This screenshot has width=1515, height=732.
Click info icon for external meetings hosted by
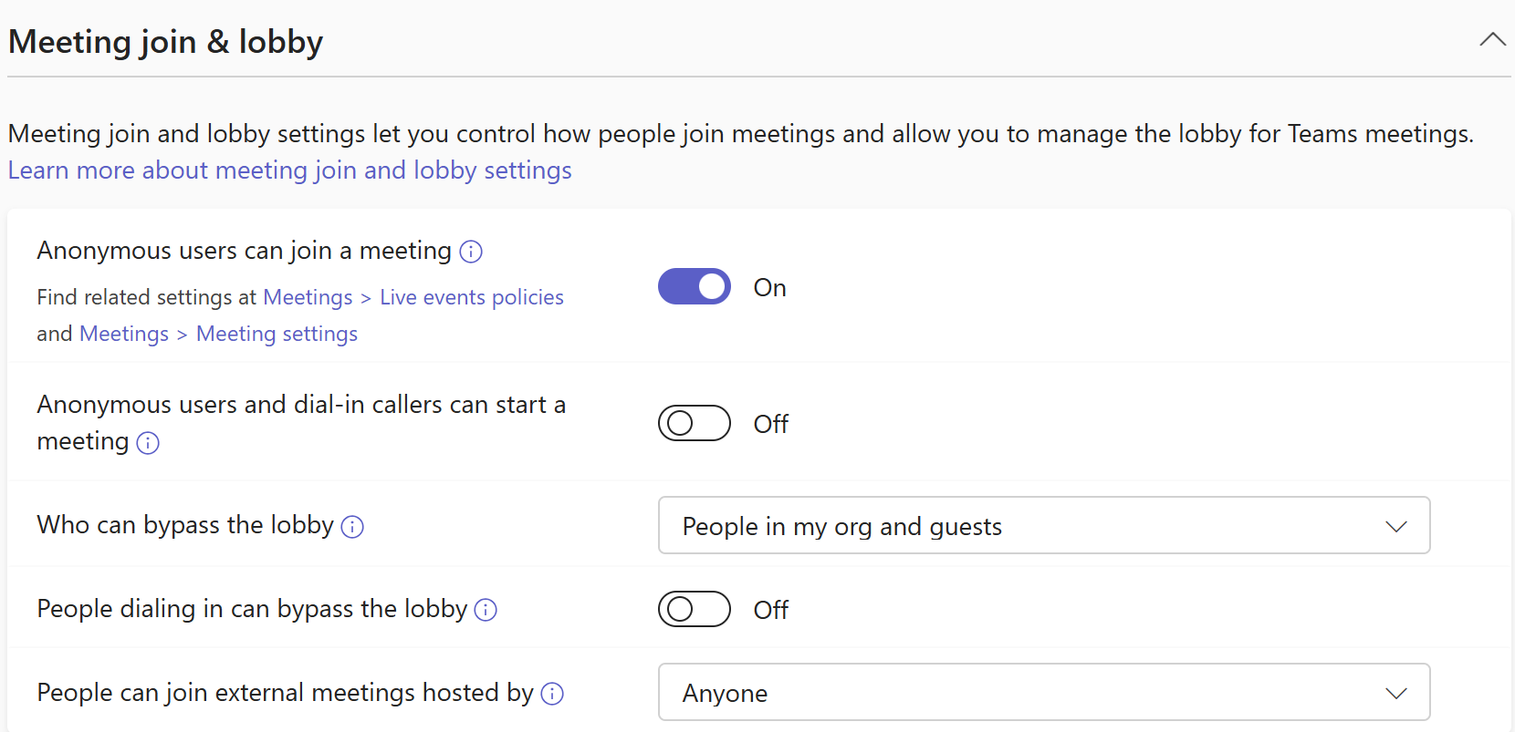coord(552,694)
